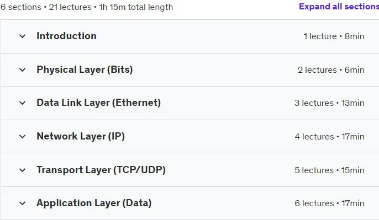Click the '5 lectures • 15min' label

tap(329, 170)
